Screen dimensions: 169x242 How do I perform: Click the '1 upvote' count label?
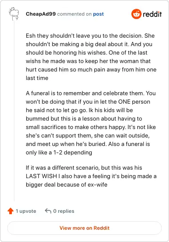click(x=26, y=211)
